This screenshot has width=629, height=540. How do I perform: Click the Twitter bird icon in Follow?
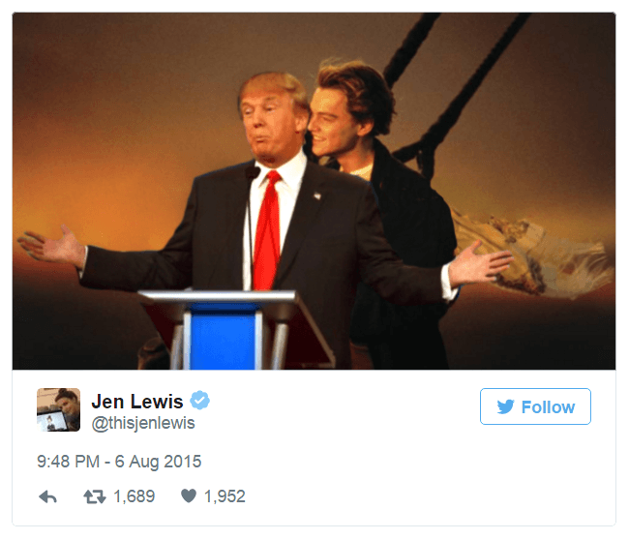tap(505, 406)
